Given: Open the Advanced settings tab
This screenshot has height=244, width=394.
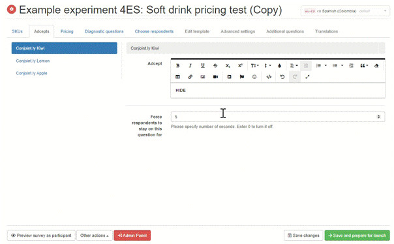Looking at the screenshot, I should click(237, 31).
